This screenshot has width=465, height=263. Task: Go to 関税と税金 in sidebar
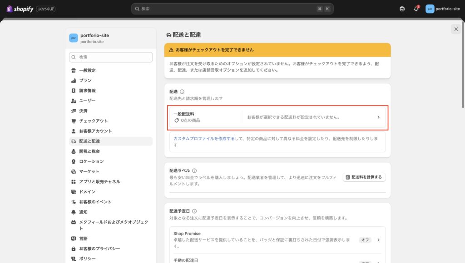(x=89, y=151)
